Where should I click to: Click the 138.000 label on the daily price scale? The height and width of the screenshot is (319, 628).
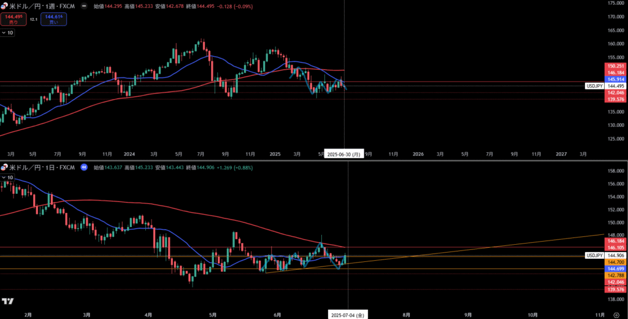615,299
